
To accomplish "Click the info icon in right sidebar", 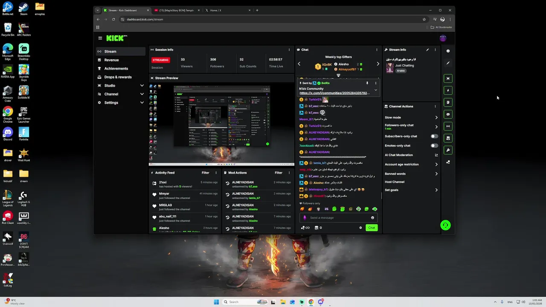I will (x=448, y=51).
